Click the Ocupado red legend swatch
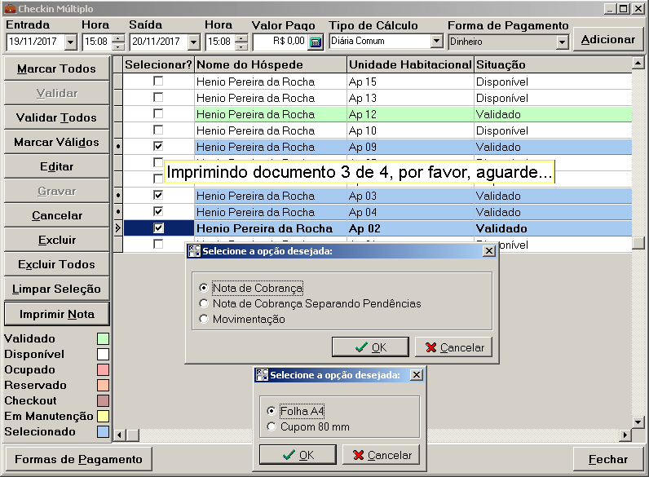The image size is (649, 477). [103, 369]
